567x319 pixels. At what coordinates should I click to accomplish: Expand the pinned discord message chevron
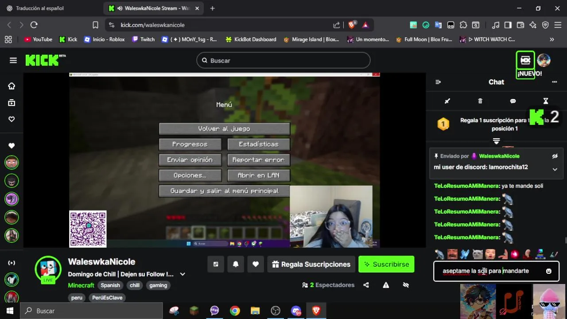(555, 169)
